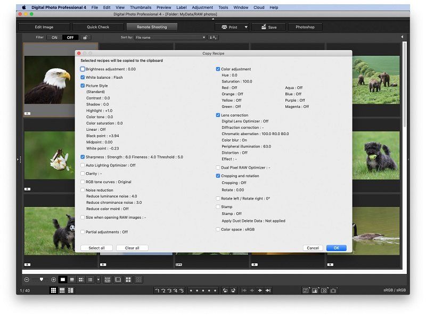Click the camera icon in bottom toolbar
The image size is (426, 316).
coord(333,290)
